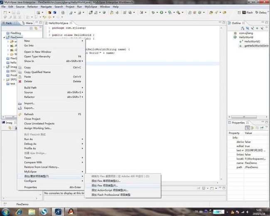Switch to the Hierarchy tab
This screenshot has width=270, height=216.
point(27,23)
